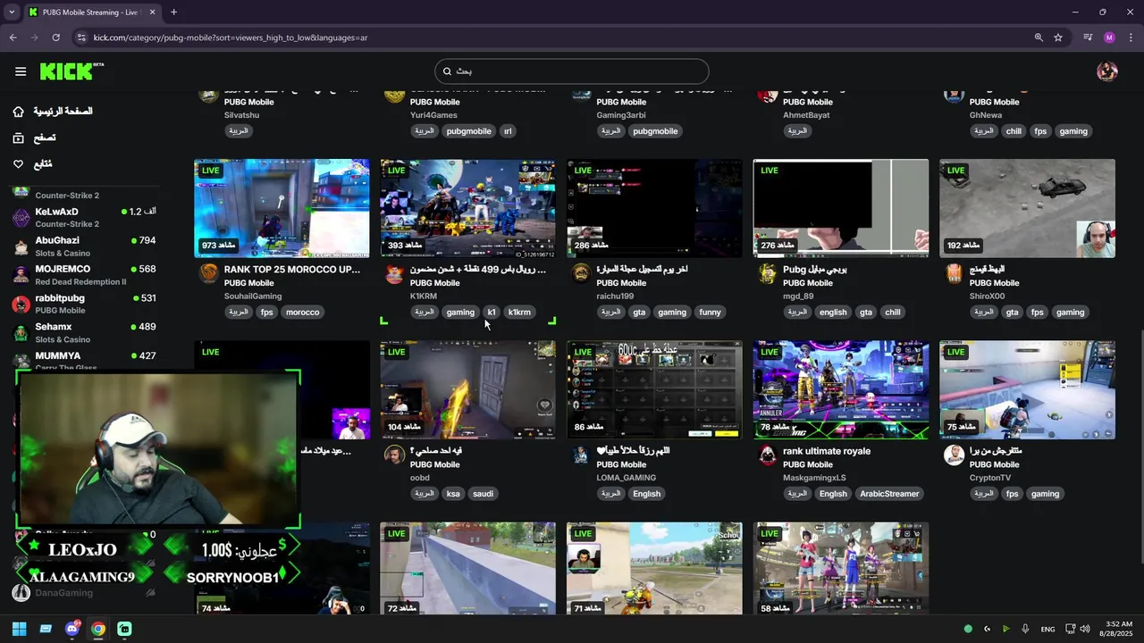Click the mgd_89 channel avatar
The height and width of the screenshot is (643, 1144).
767,273
